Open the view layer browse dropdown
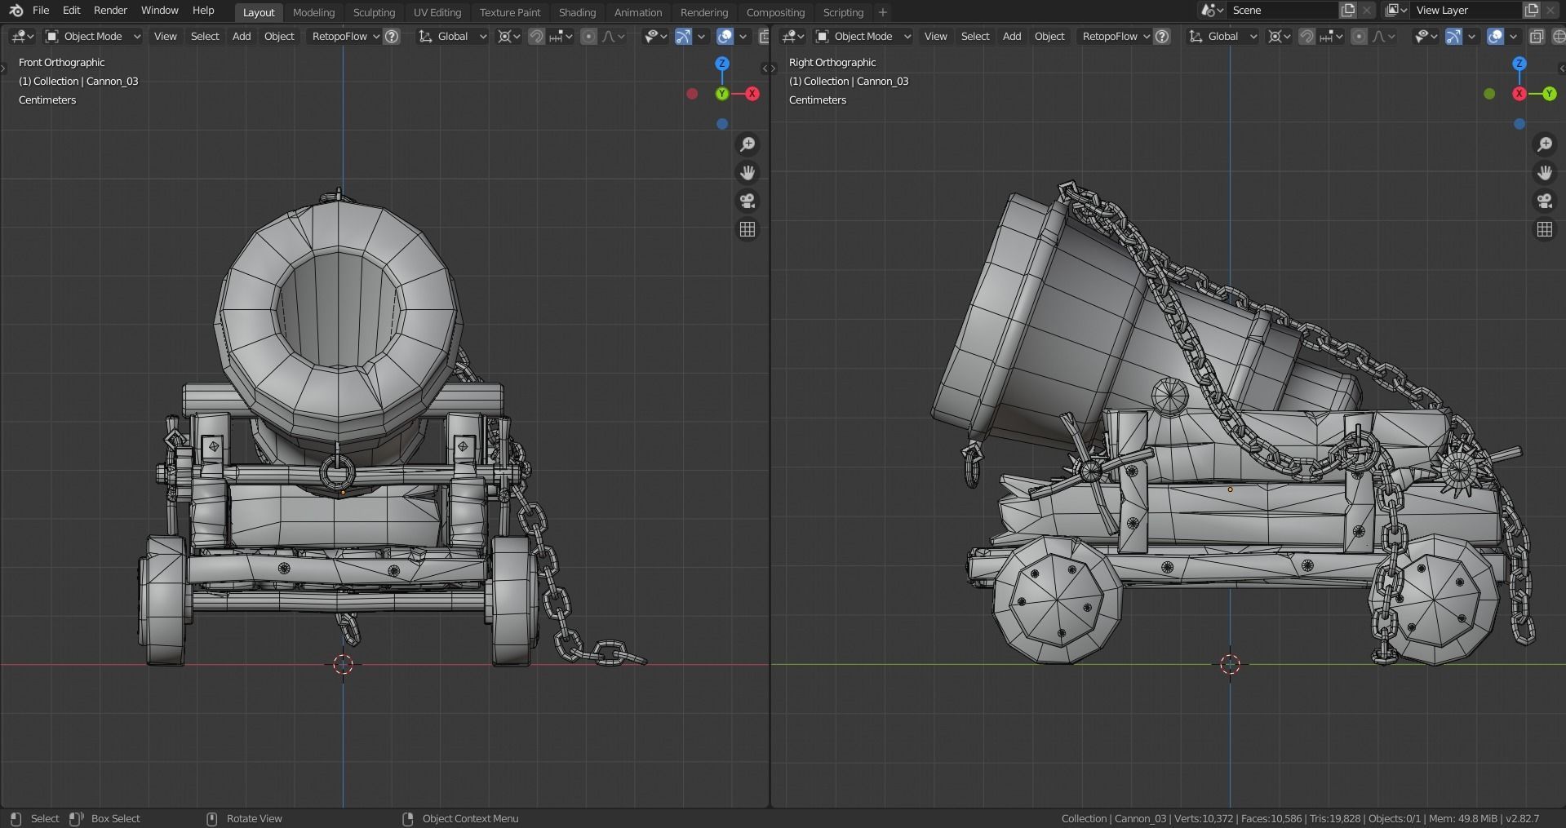Screen dimensions: 1566x828 pos(1396,11)
